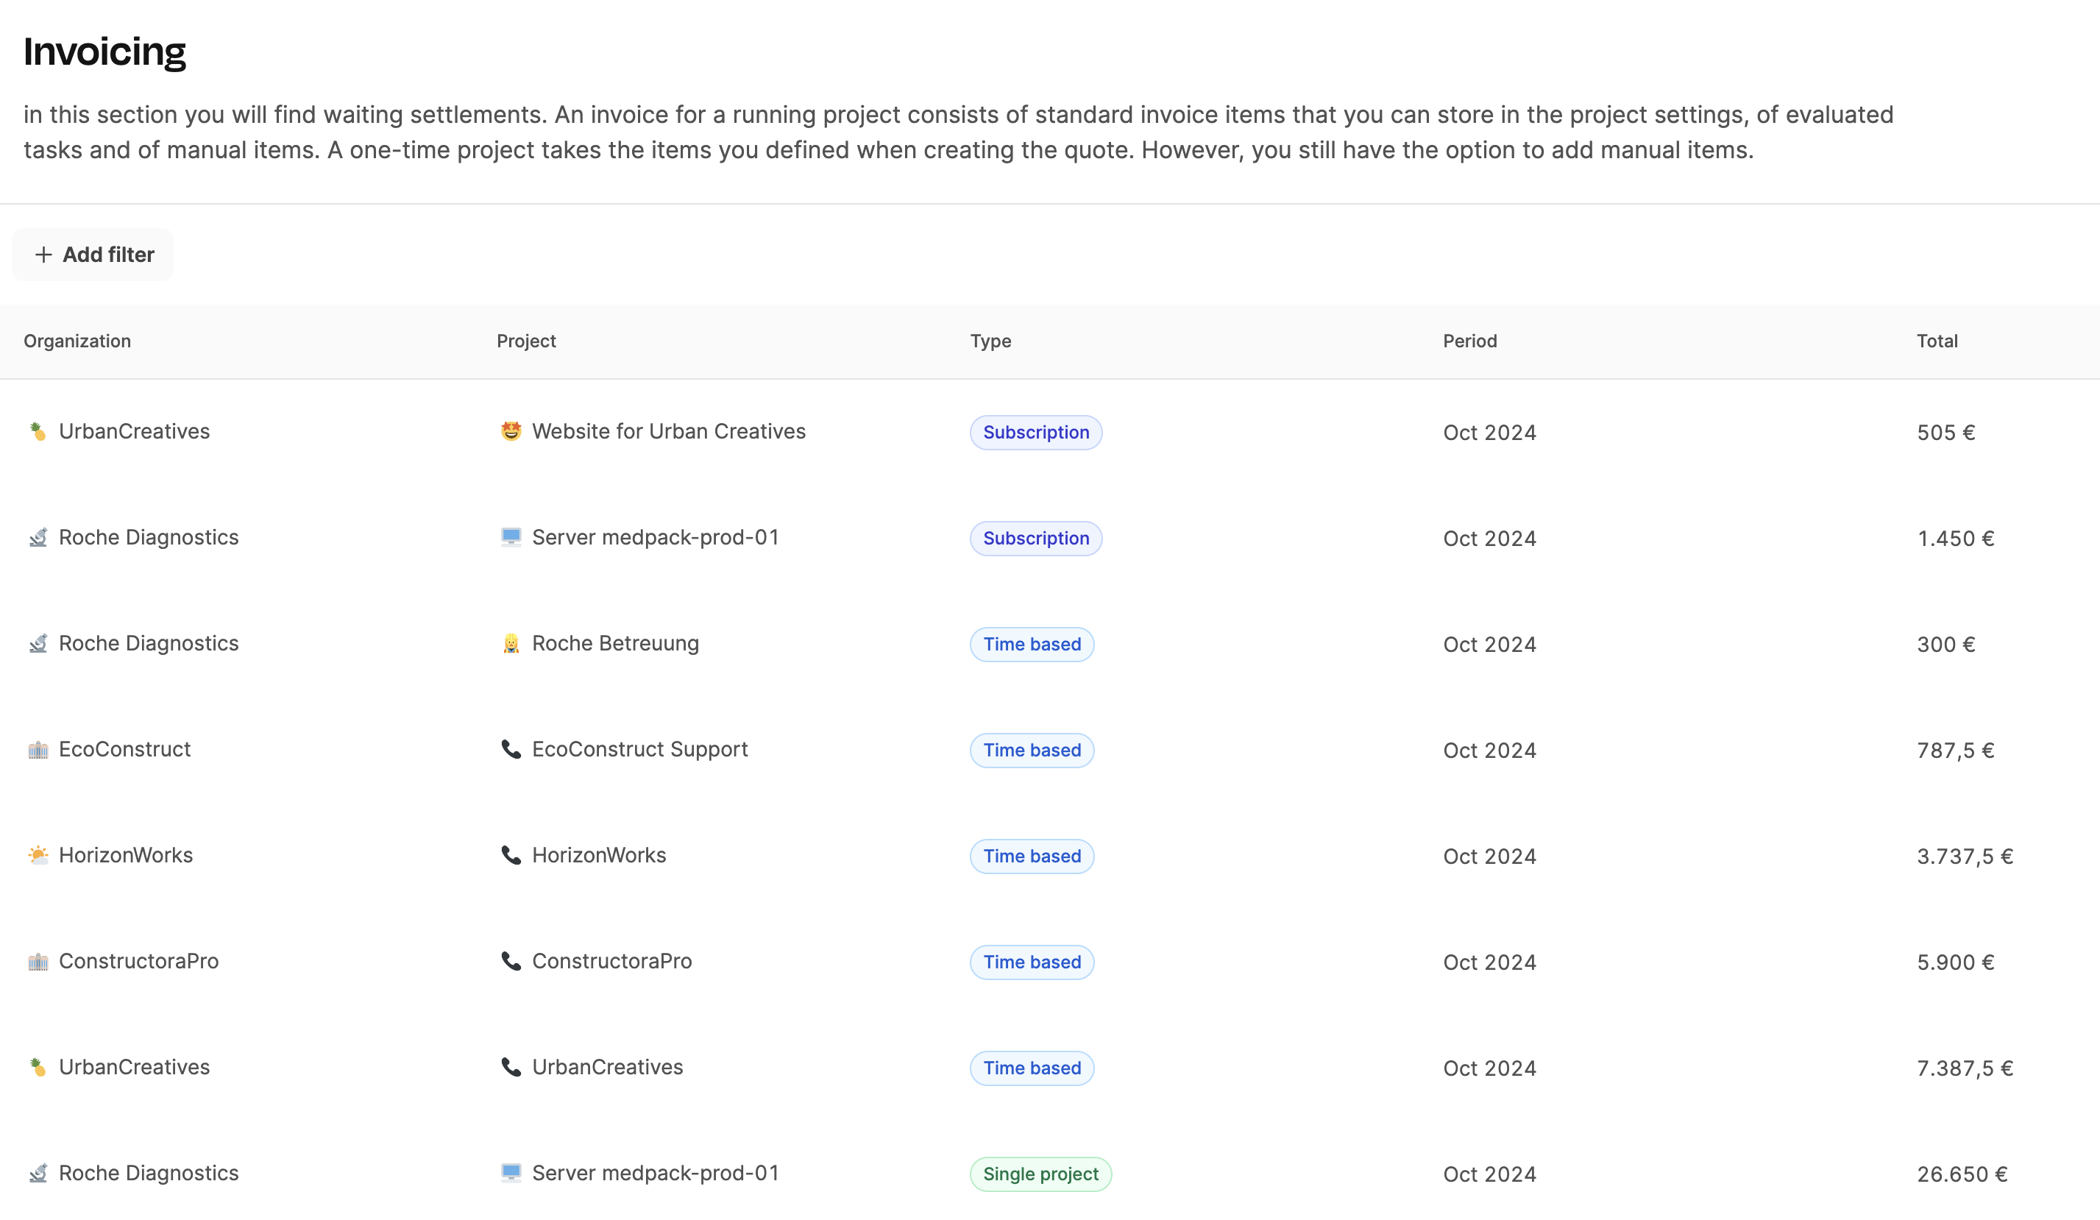Viewport: 2100px width, 1220px height.
Task: Click the building icon beside ConstructoraPro organization
Action: 38,962
